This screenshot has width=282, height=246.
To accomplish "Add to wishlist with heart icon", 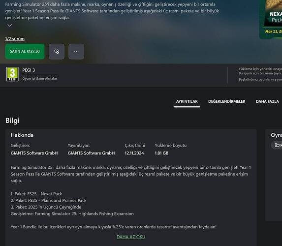I will click(57, 52).
